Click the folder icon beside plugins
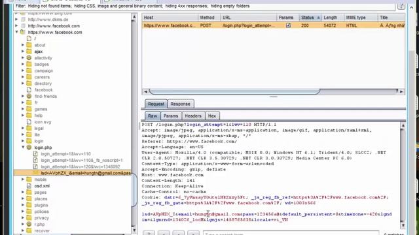 [x=29, y=205]
